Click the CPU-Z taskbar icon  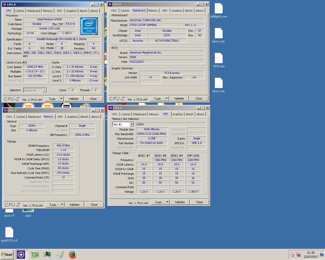[x=21, y=255]
